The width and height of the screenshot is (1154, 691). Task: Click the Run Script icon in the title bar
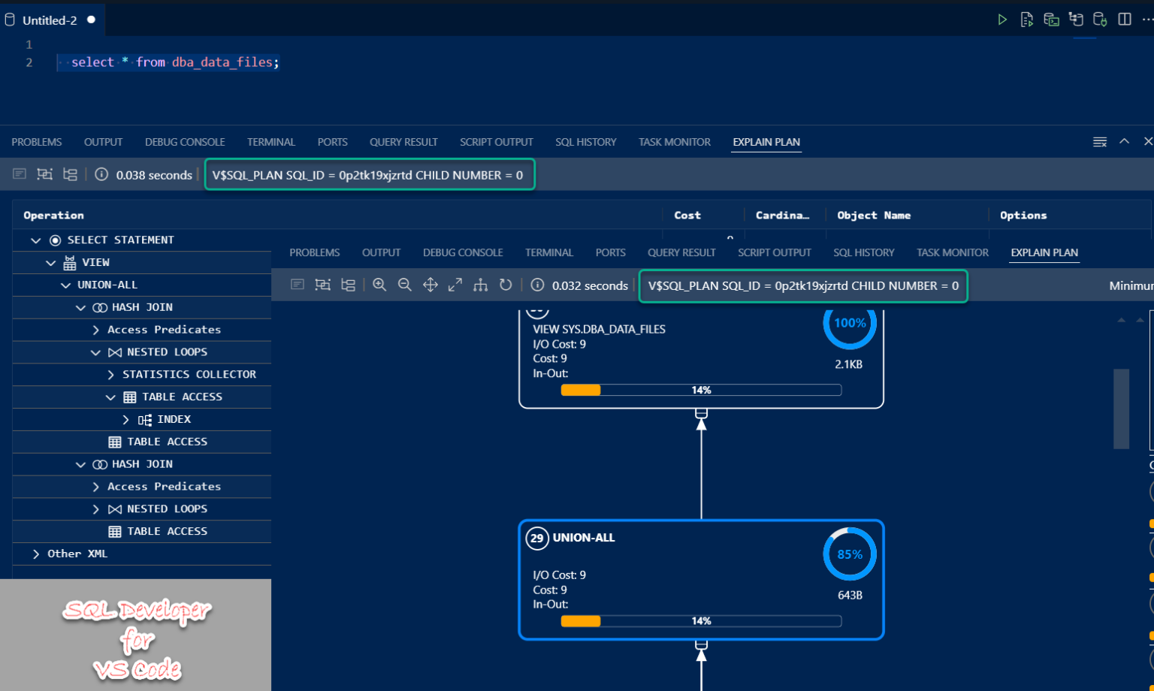point(1027,20)
